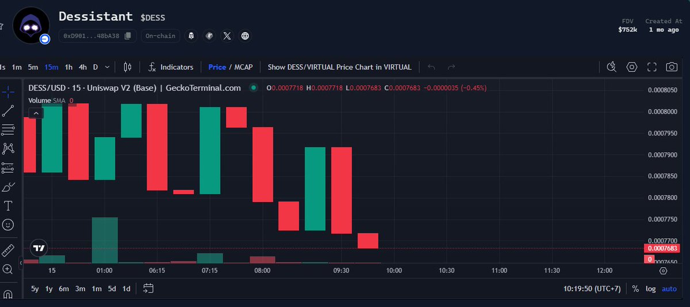Image resolution: width=690 pixels, height=307 pixels.
Task: Select the 5m timeframe
Action: point(33,67)
